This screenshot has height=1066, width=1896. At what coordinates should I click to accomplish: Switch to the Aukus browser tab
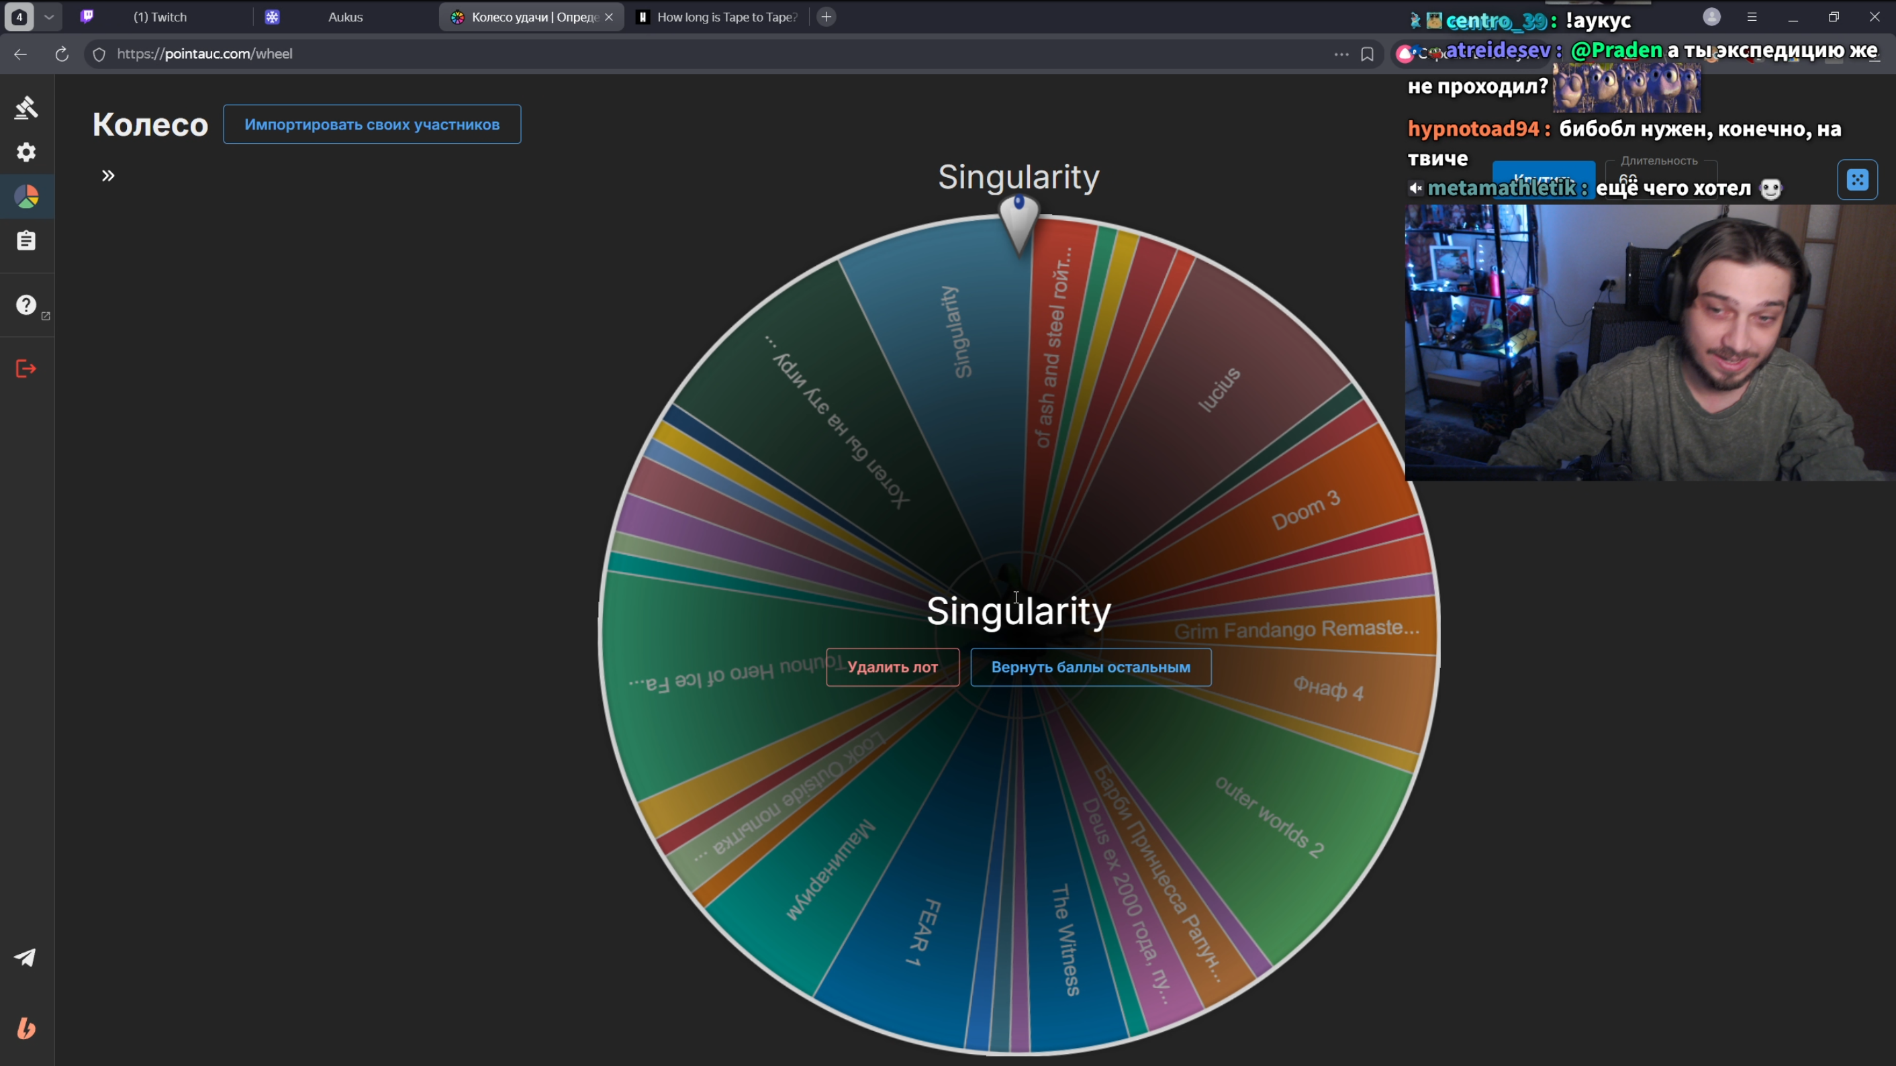tap(344, 17)
